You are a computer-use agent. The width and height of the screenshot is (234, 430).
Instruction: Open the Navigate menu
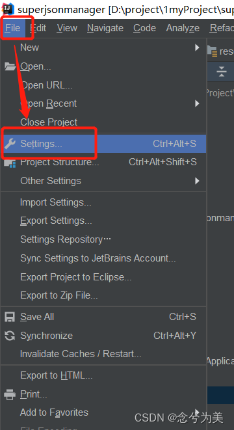pos(105,28)
